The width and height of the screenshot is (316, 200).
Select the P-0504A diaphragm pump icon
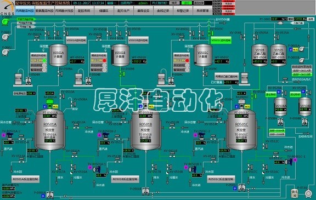[x=29, y=81]
